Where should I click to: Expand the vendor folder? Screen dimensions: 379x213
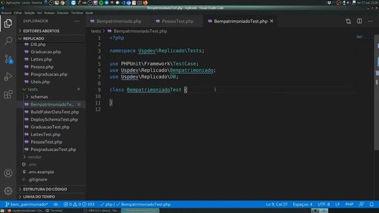51,157
